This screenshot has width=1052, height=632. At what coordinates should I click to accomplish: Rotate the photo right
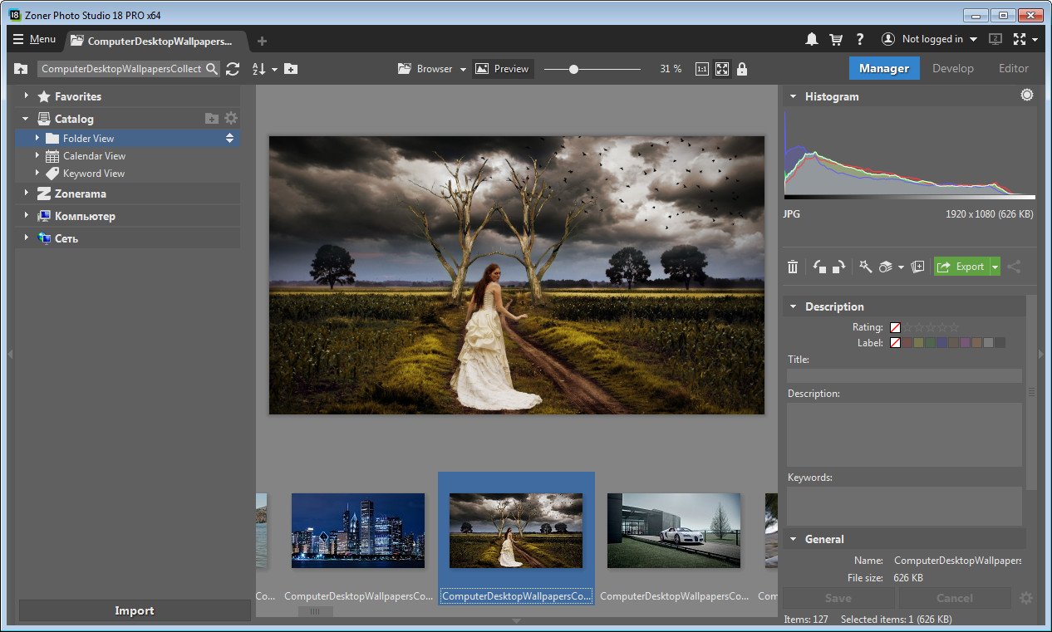click(x=838, y=267)
